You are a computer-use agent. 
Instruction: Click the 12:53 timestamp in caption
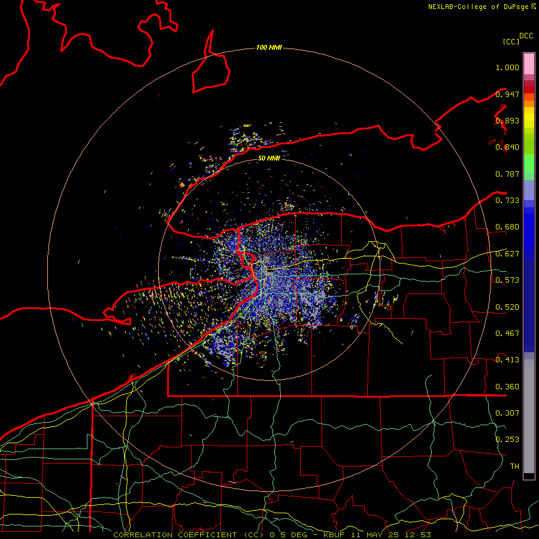[x=417, y=535]
